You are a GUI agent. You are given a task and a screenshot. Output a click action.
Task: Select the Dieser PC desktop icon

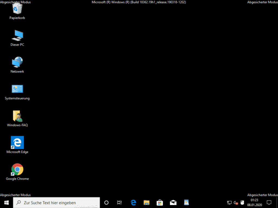[x=17, y=38]
